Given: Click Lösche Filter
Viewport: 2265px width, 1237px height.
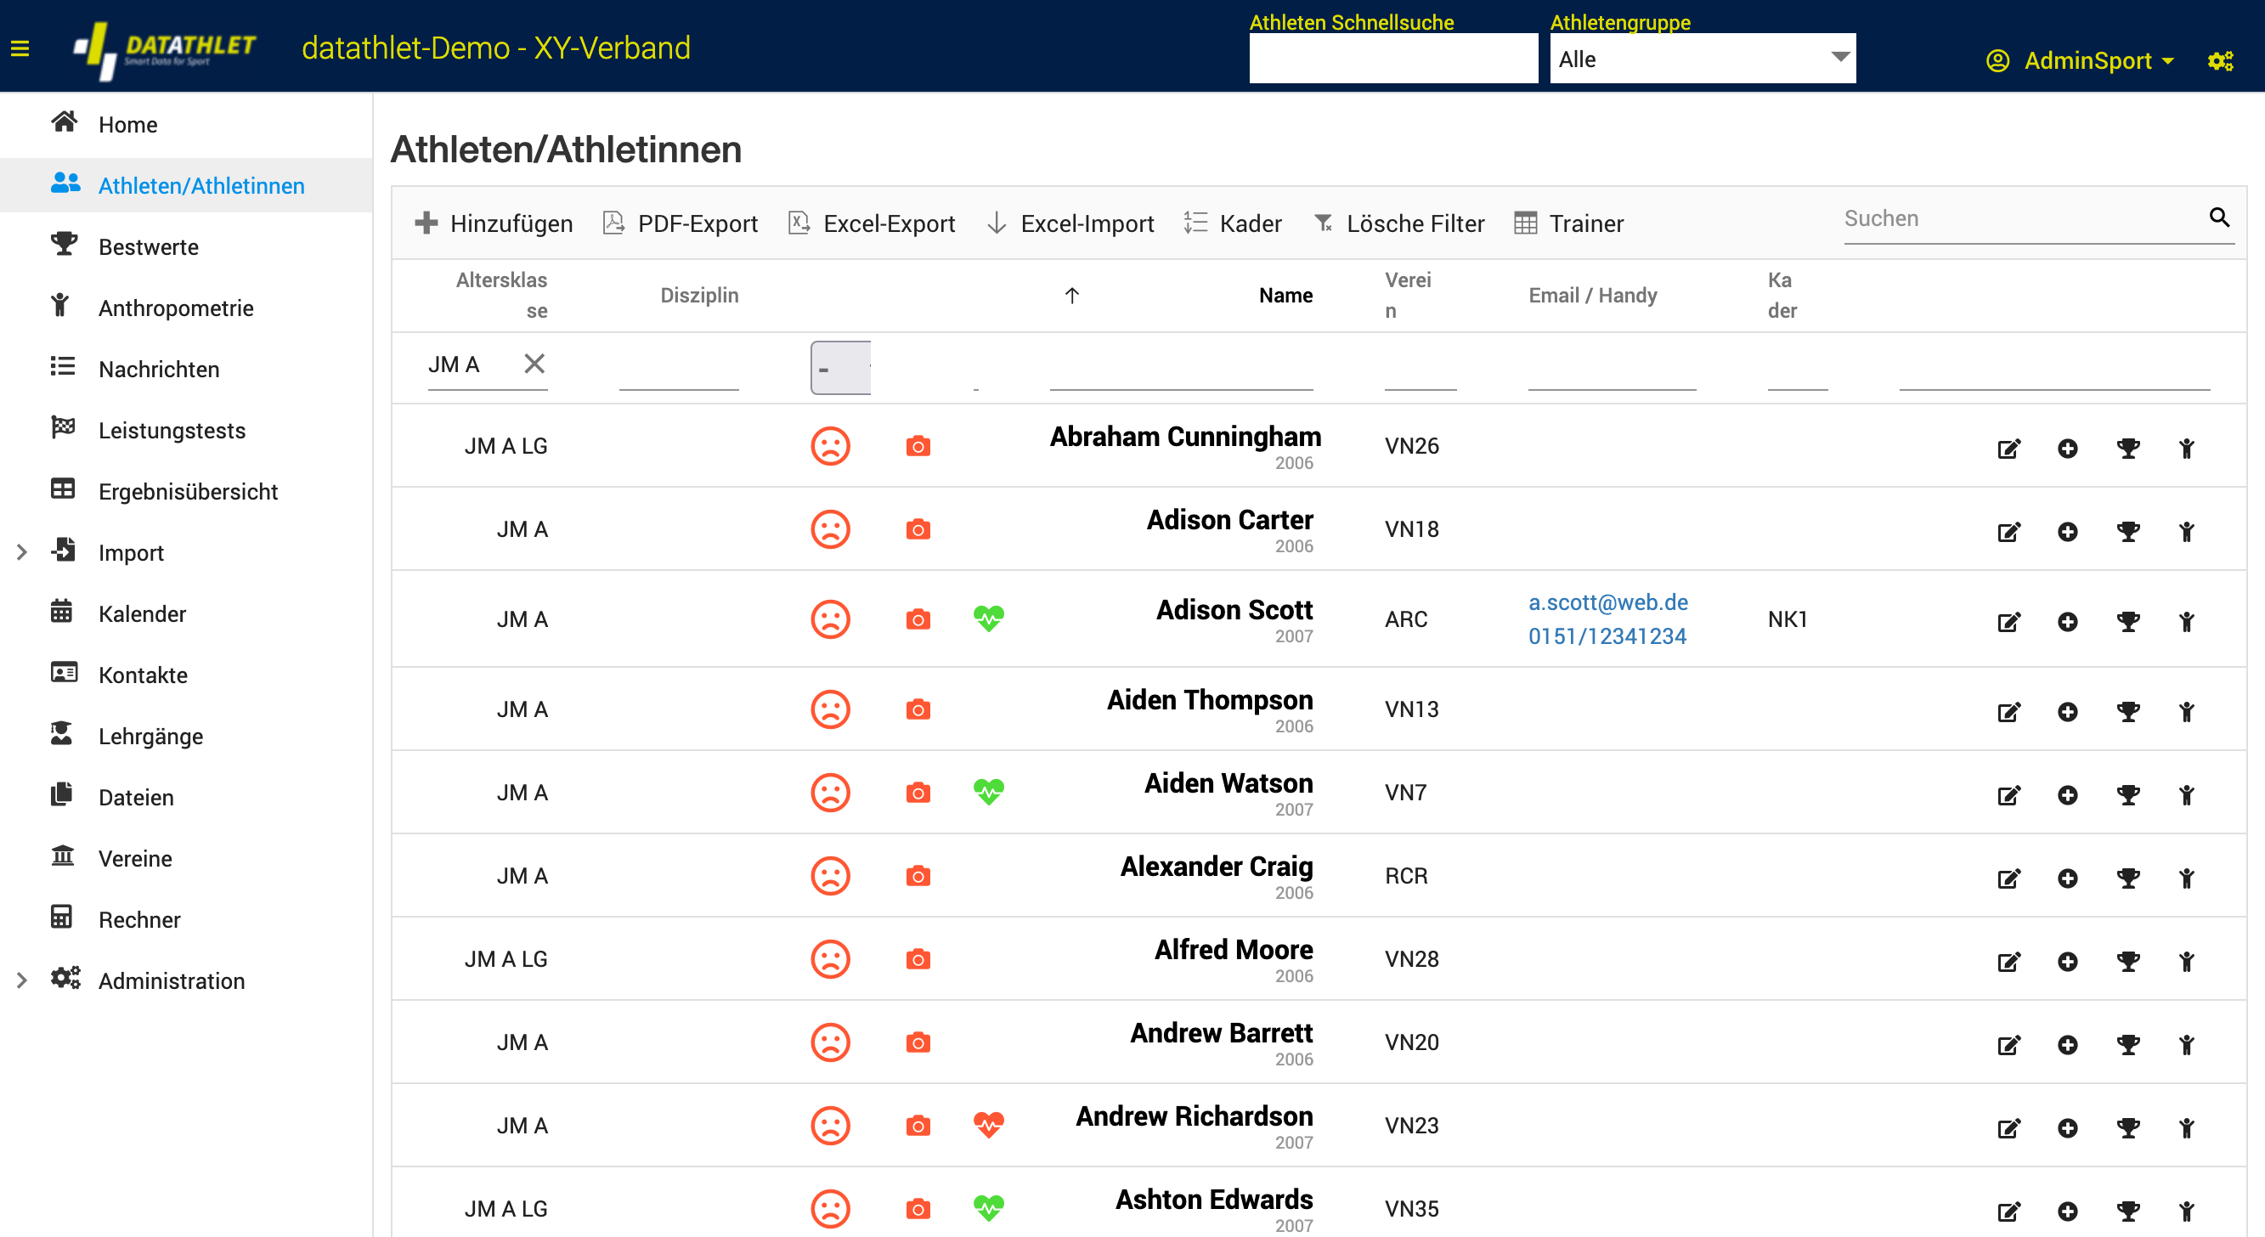Looking at the screenshot, I should [x=1398, y=223].
